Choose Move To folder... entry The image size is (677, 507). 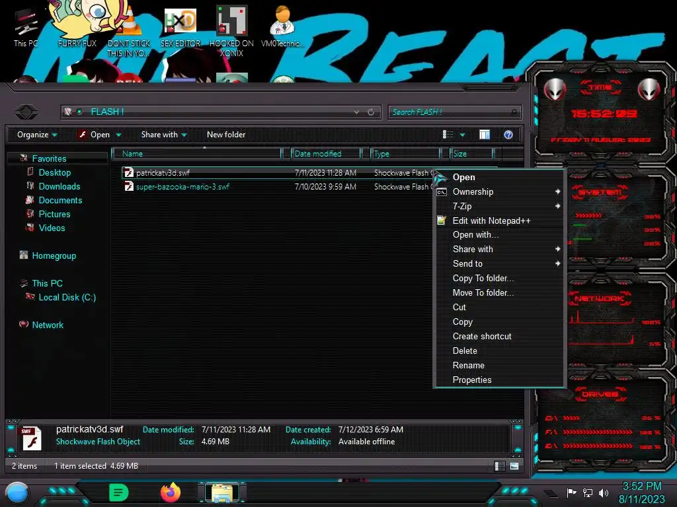(500, 292)
